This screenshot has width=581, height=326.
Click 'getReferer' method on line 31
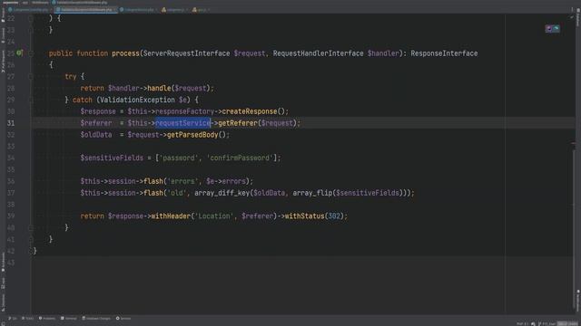(238, 123)
